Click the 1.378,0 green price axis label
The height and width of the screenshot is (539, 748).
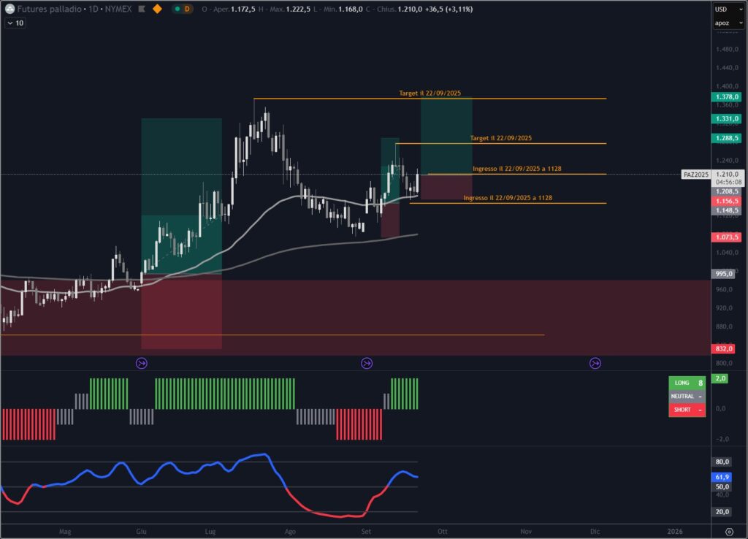tap(726, 97)
